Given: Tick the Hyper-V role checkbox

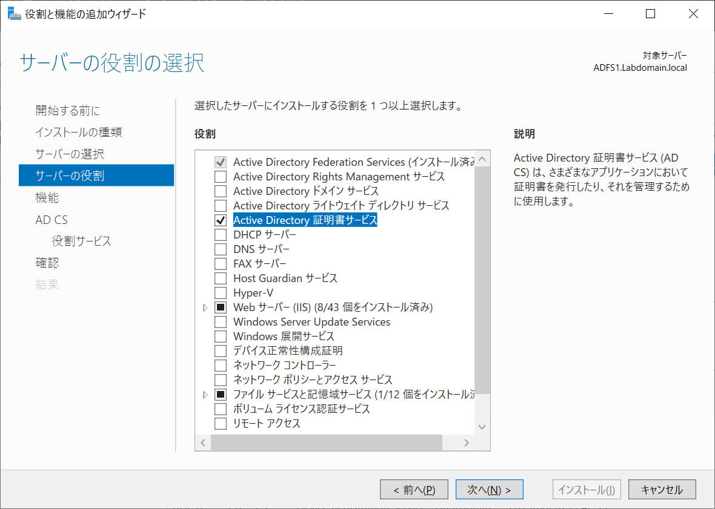Looking at the screenshot, I should (221, 293).
